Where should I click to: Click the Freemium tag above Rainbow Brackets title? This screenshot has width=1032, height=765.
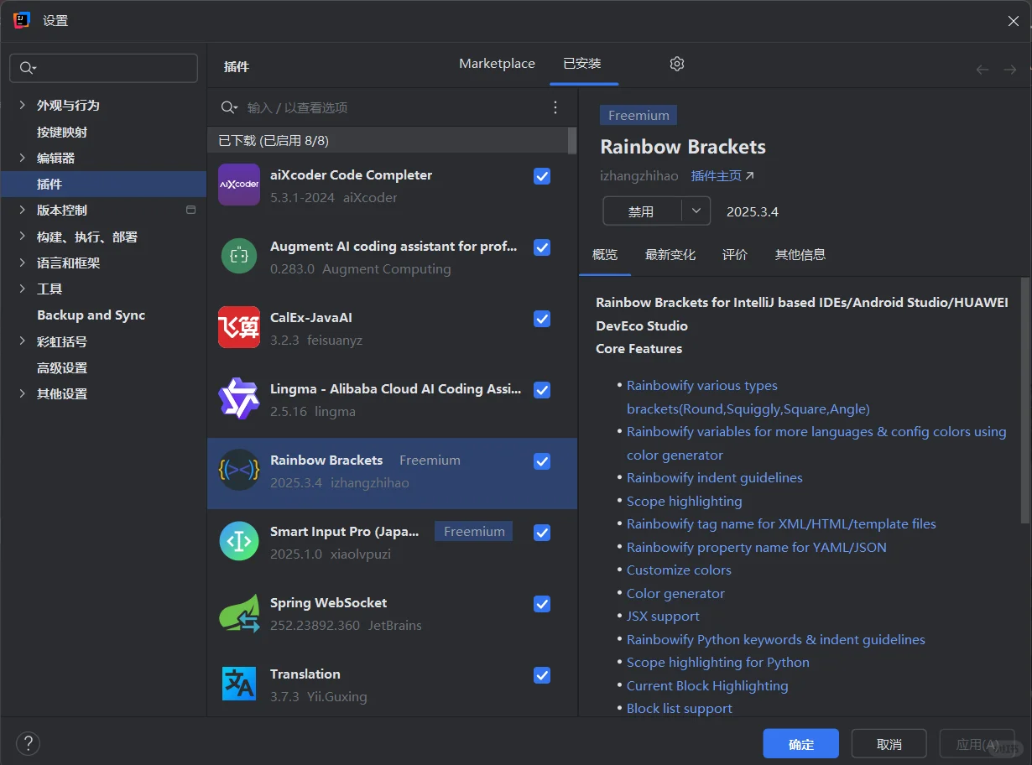click(x=638, y=116)
